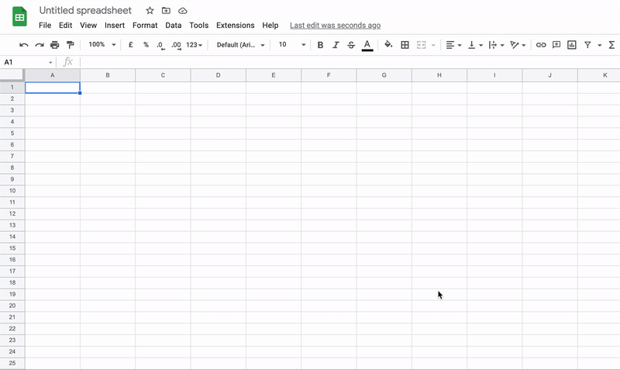Click the Print icon
Viewport: 620px width, 370px height.
54,45
